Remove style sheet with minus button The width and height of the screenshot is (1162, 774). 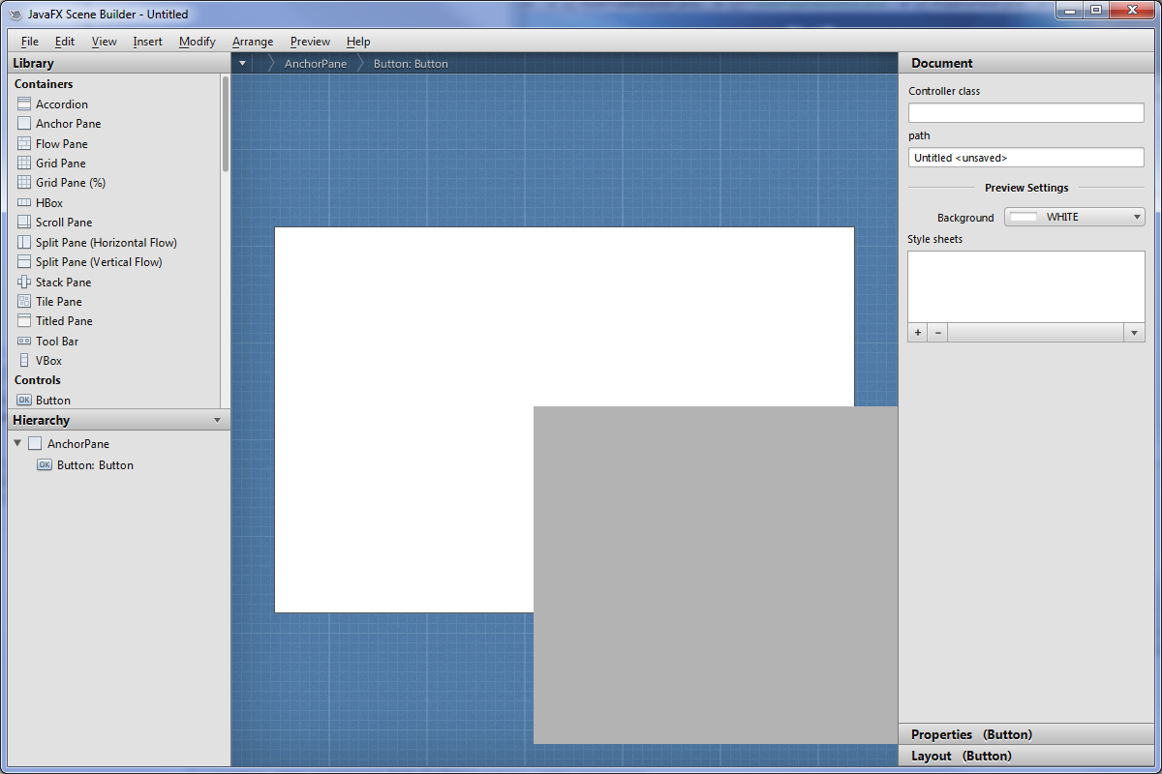(x=937, y=333)
